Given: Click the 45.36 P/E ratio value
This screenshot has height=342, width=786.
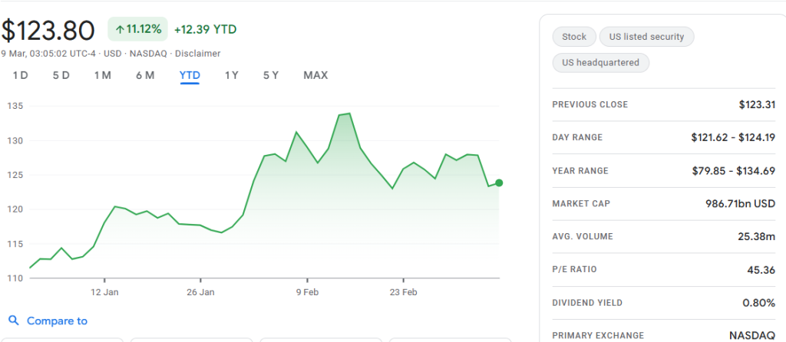Looking at the screenshot, I should click(761, 270).
